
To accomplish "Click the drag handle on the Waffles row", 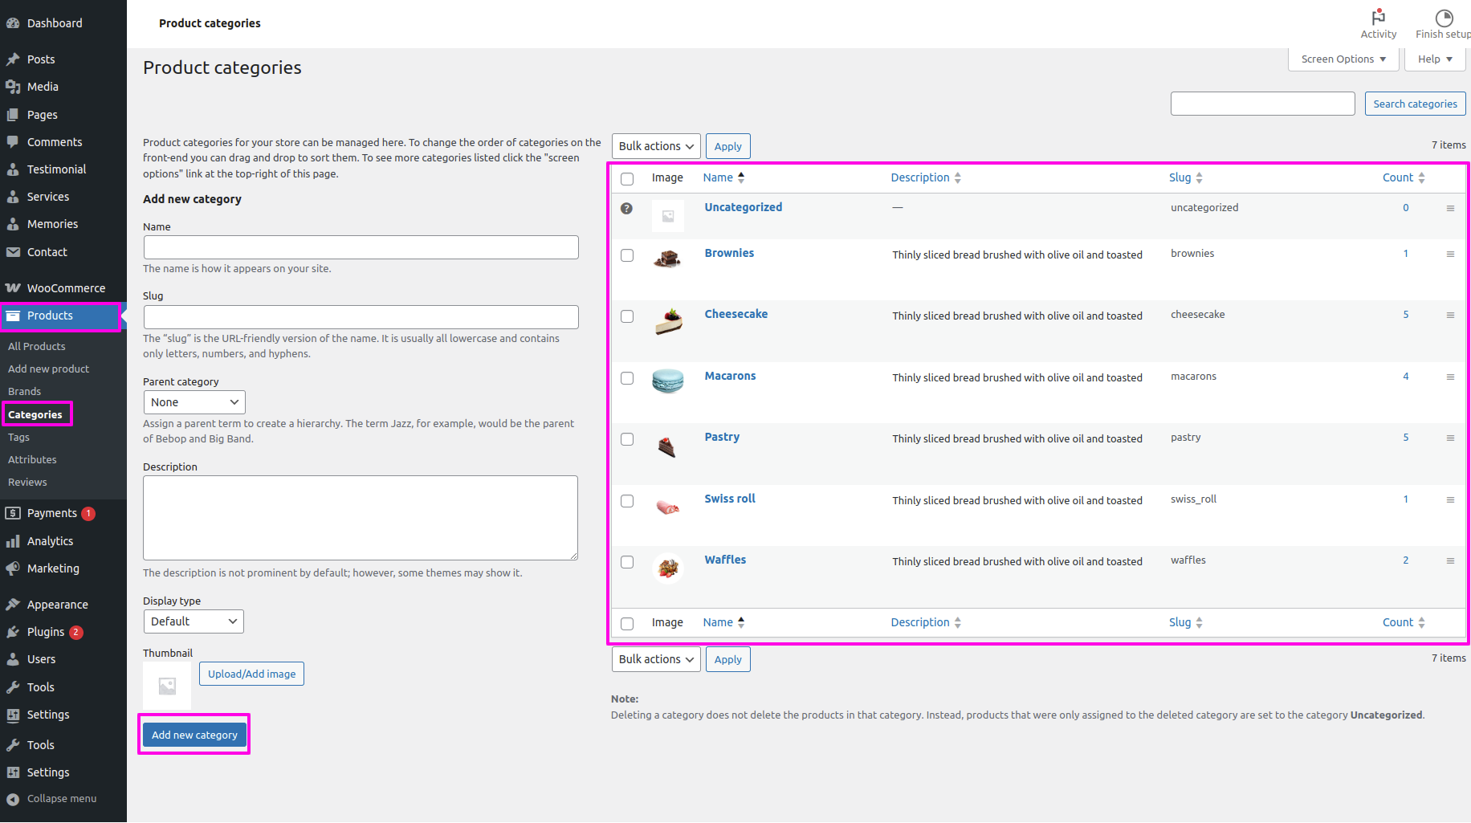I will click(x=1450, y=560).
